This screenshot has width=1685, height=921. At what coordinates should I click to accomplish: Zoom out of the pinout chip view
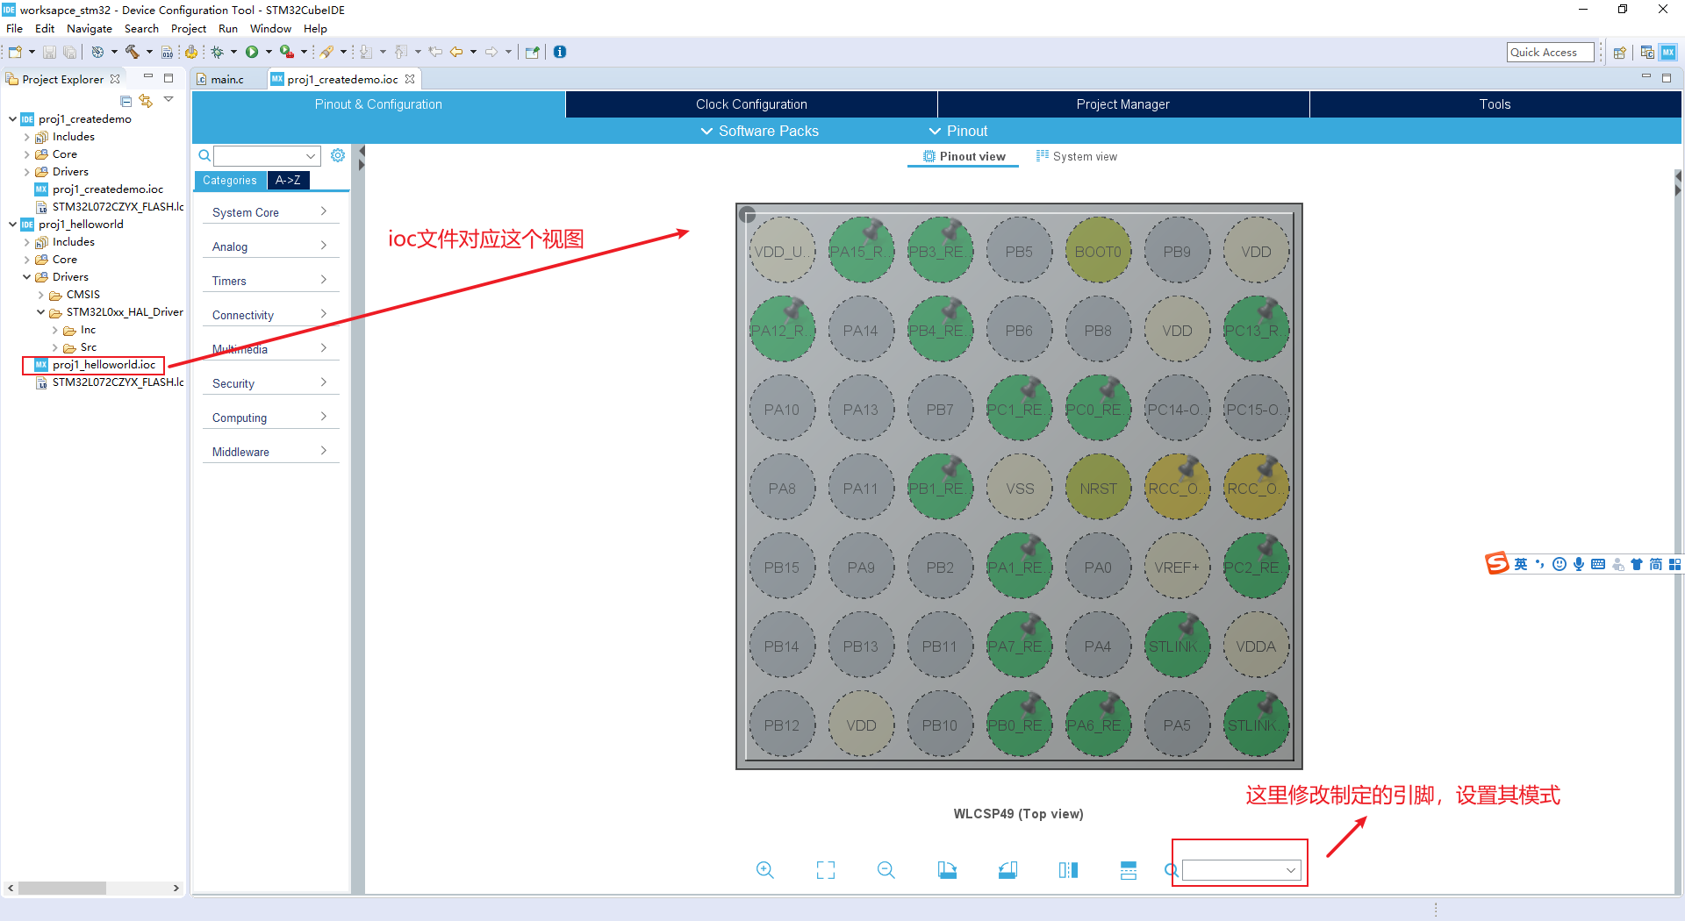[x=886, y=870]
